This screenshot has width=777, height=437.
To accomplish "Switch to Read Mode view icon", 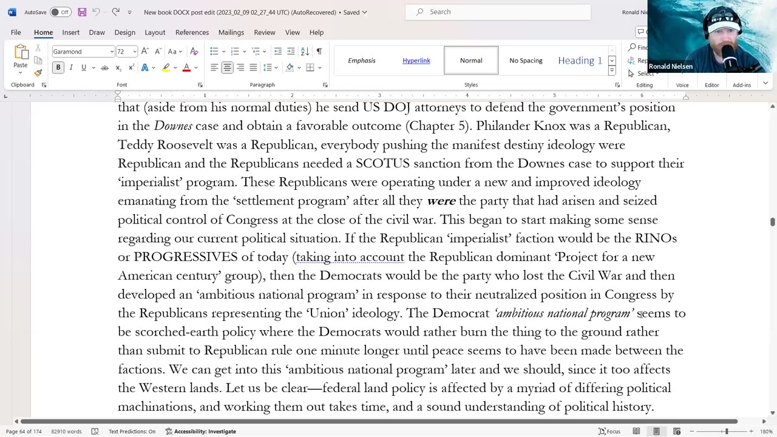I will pos(636,432).
